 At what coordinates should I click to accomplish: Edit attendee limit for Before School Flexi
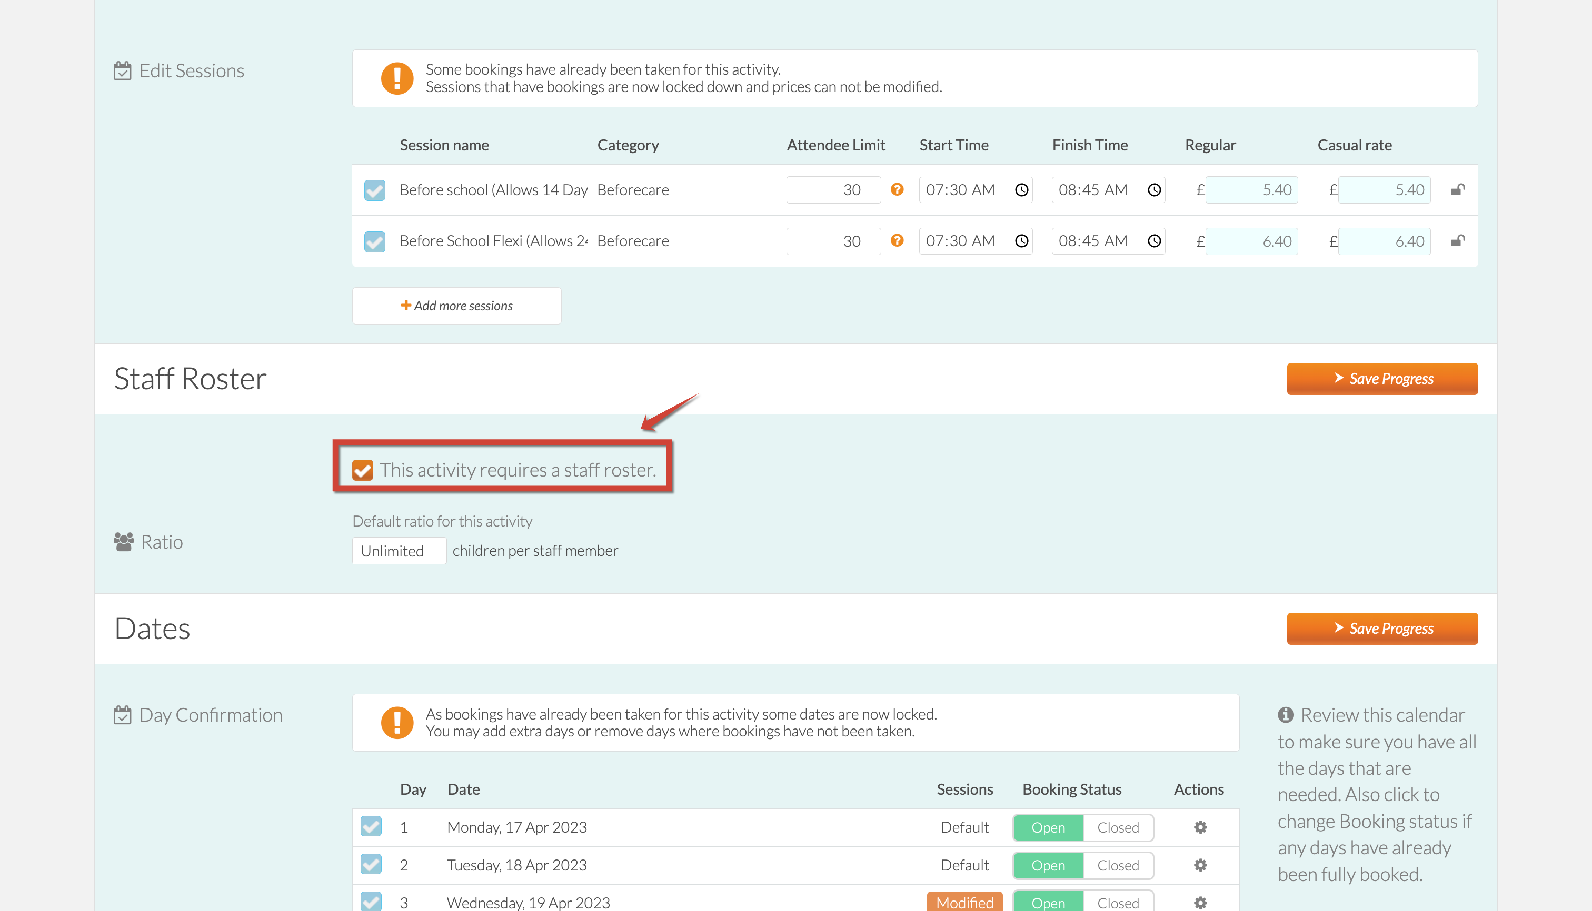pyautogui.click(x=833, y=241)
